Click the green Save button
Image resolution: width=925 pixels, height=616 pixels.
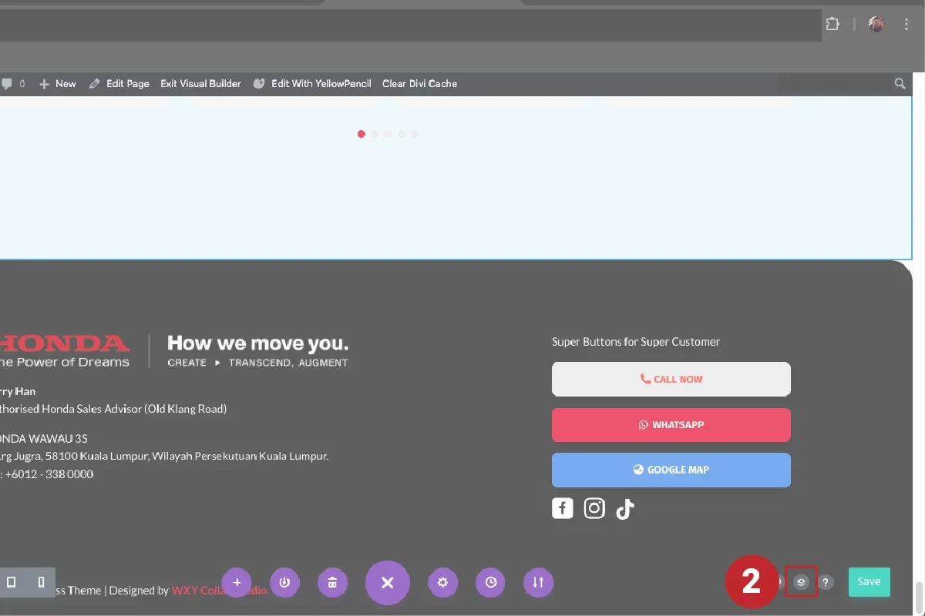tap(869, 582)
